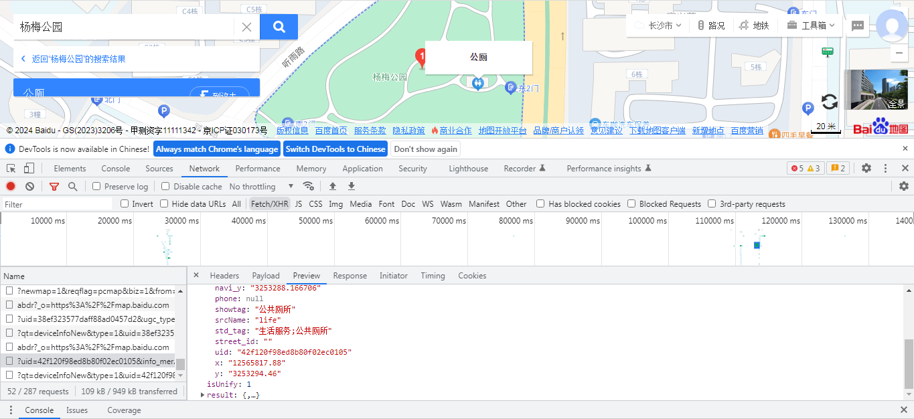Open the Payload tab of the request
This screenshot has width=914, height=419.
266,276
